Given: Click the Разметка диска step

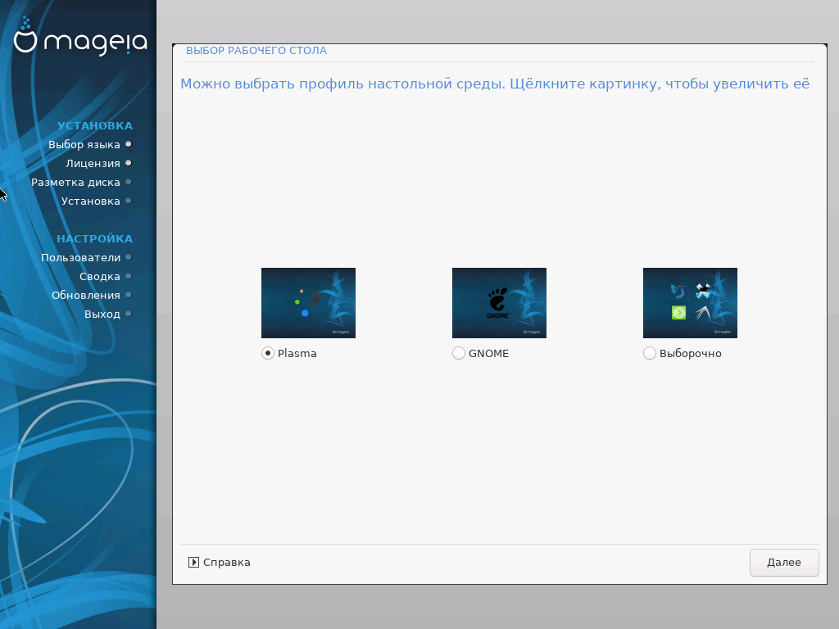Looking at the screenshot, I should point(75,182).
